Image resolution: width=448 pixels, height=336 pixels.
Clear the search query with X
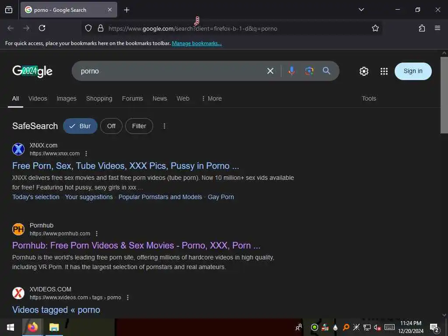click(x=270, y=71)
